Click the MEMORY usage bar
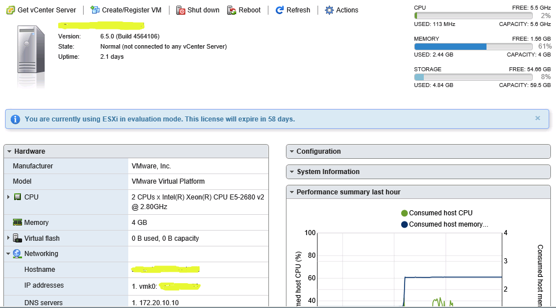 pos(474,46)
